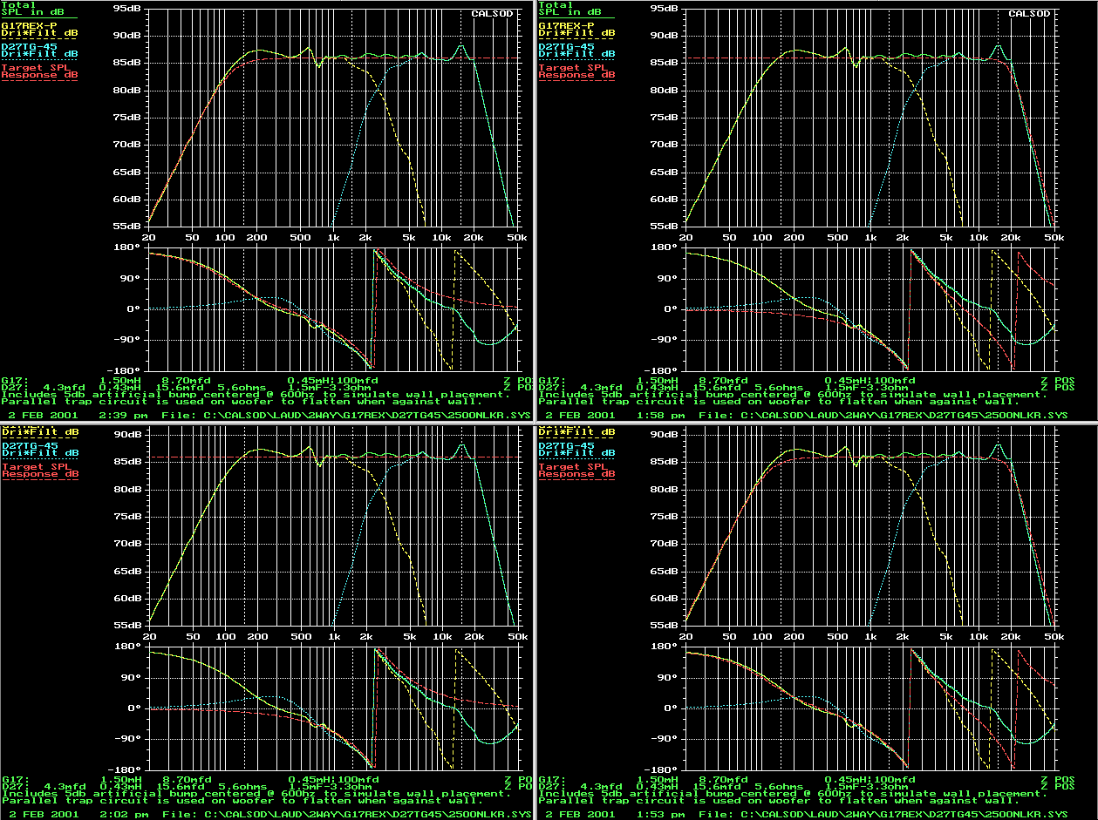Click the CALSOD label in top-left graph

click(x=494, y=14)
